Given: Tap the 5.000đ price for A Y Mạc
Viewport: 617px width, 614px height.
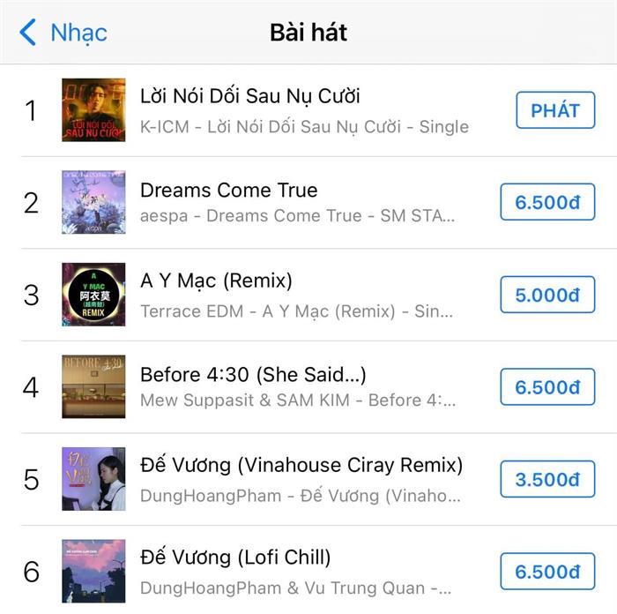Looking at the screenshot, I should tap(547, 295).
